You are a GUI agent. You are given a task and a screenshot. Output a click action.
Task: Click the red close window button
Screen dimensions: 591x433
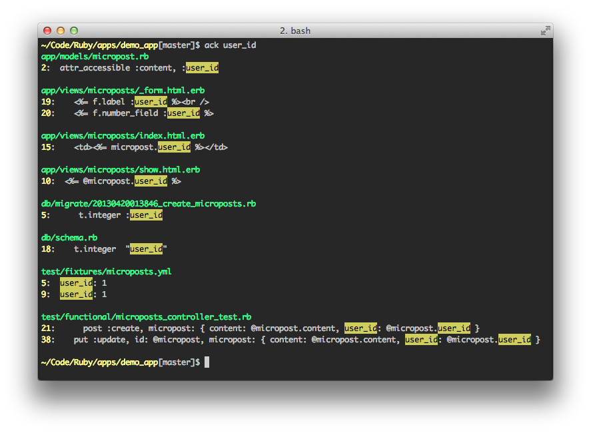click(47, 31)
